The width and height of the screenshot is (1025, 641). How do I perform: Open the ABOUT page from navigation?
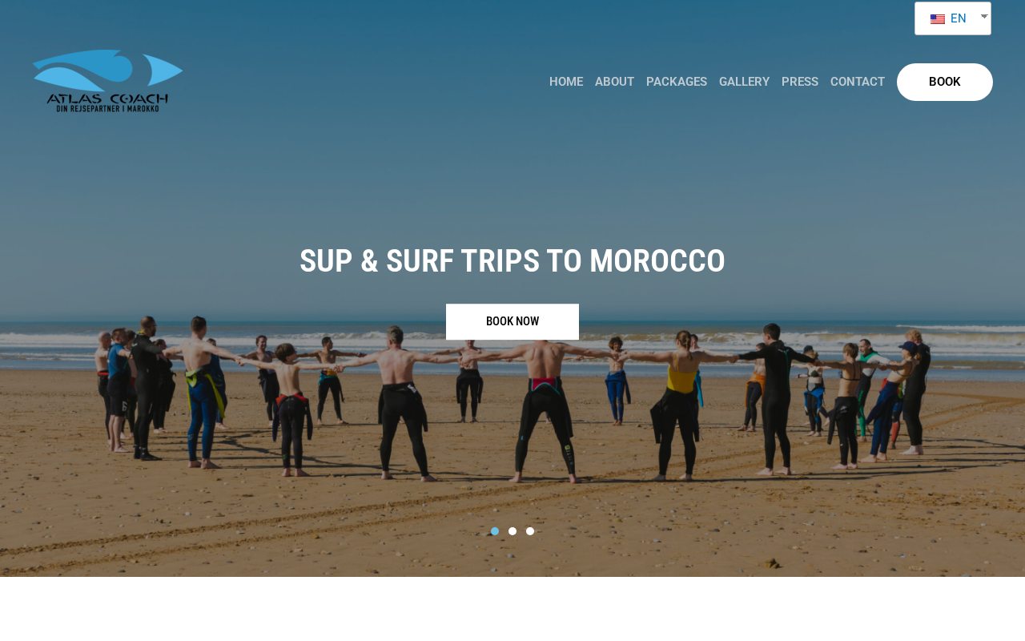[x=614, y=82]
